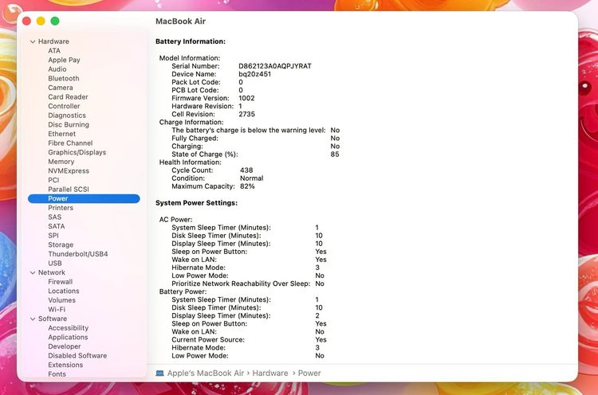Open Bluetooth hardware info
The height and width of the screenshot is (395, 598).
coord(64,79)
